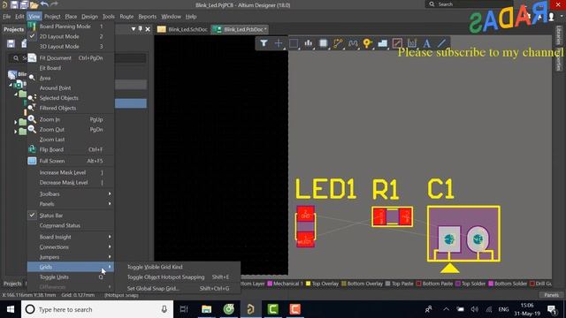Choose the rectangle selection tool
566x318 pixels.
[294, 43]
